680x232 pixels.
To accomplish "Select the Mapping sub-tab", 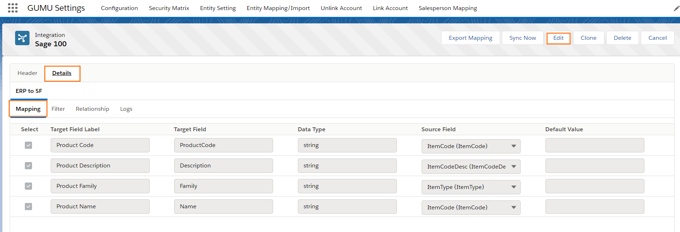I will click(28, 109).
